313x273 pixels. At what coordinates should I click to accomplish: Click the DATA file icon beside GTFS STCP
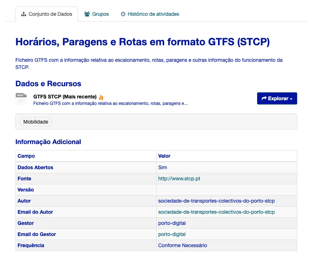pyautogui.click(x=21, y=99)
